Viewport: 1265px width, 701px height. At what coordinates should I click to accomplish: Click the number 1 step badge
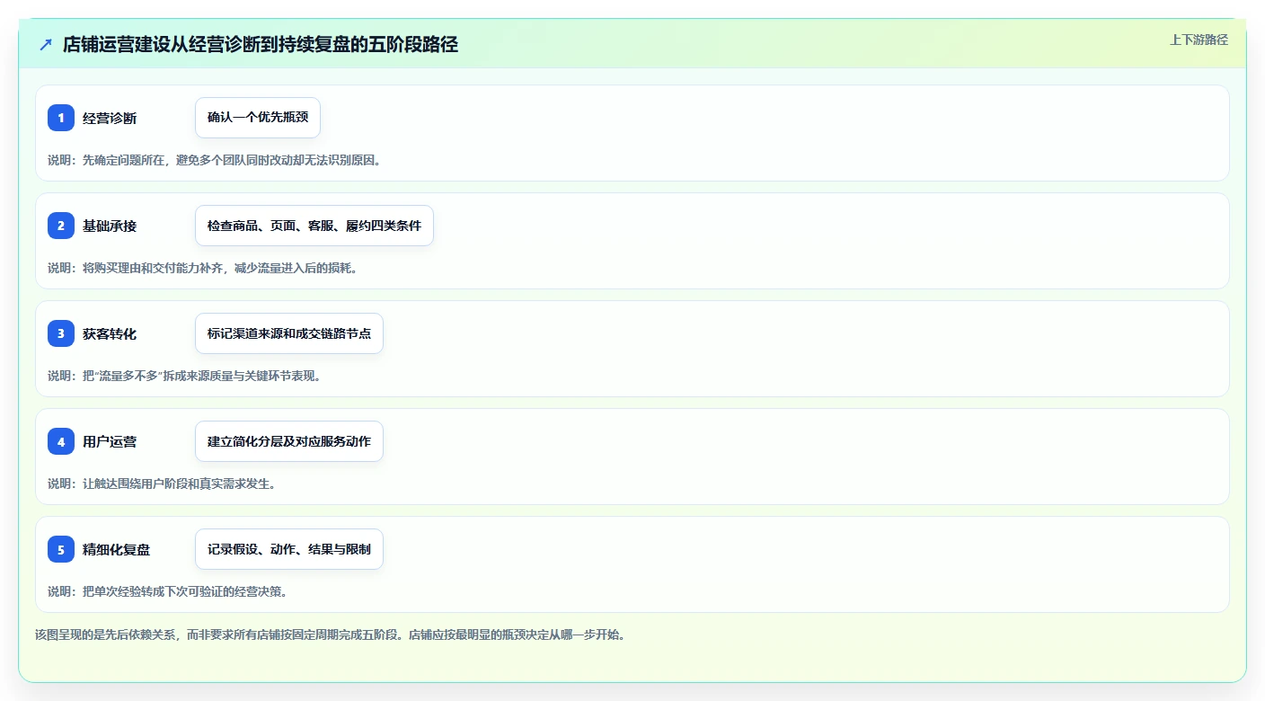tap(61, 118)
